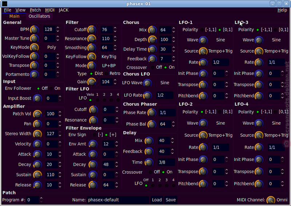Click the Chorus Mix knob
Screen dimensions: 291x206
tap(152, 30)
